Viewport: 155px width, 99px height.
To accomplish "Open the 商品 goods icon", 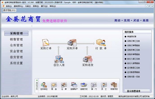I will tap(54, 85).
